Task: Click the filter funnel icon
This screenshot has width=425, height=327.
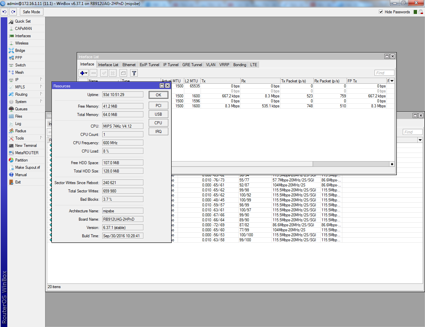Action: coord(134,73)
